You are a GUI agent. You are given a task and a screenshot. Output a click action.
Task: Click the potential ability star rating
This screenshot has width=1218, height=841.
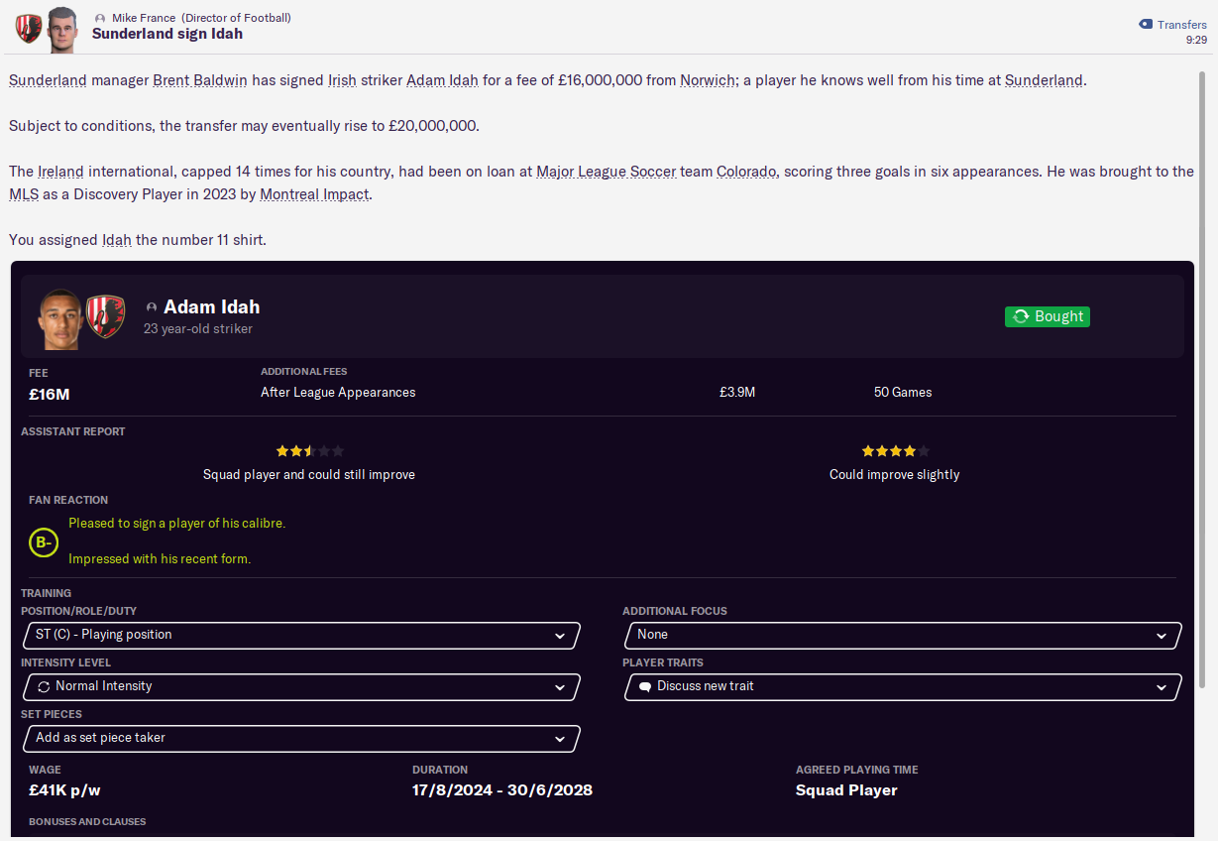[x=895, y=451]
